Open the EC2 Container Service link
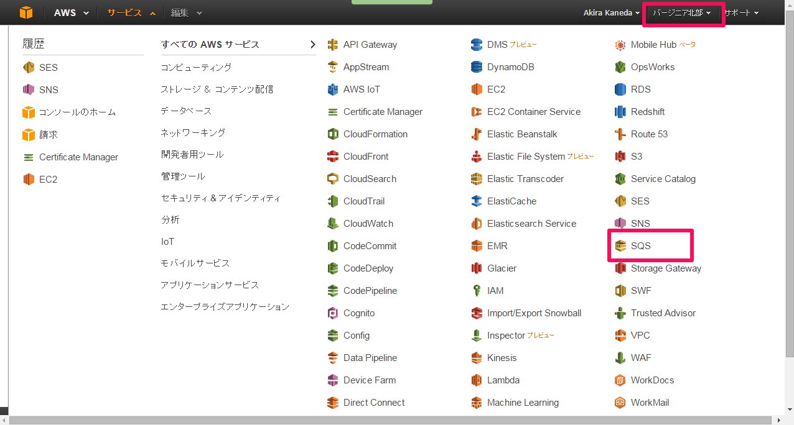Screen dimensions: 794x425 (x=534, y=112)
